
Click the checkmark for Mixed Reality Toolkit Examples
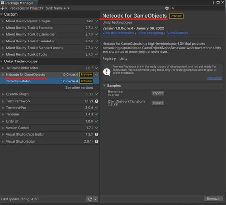tap(96, 28)
